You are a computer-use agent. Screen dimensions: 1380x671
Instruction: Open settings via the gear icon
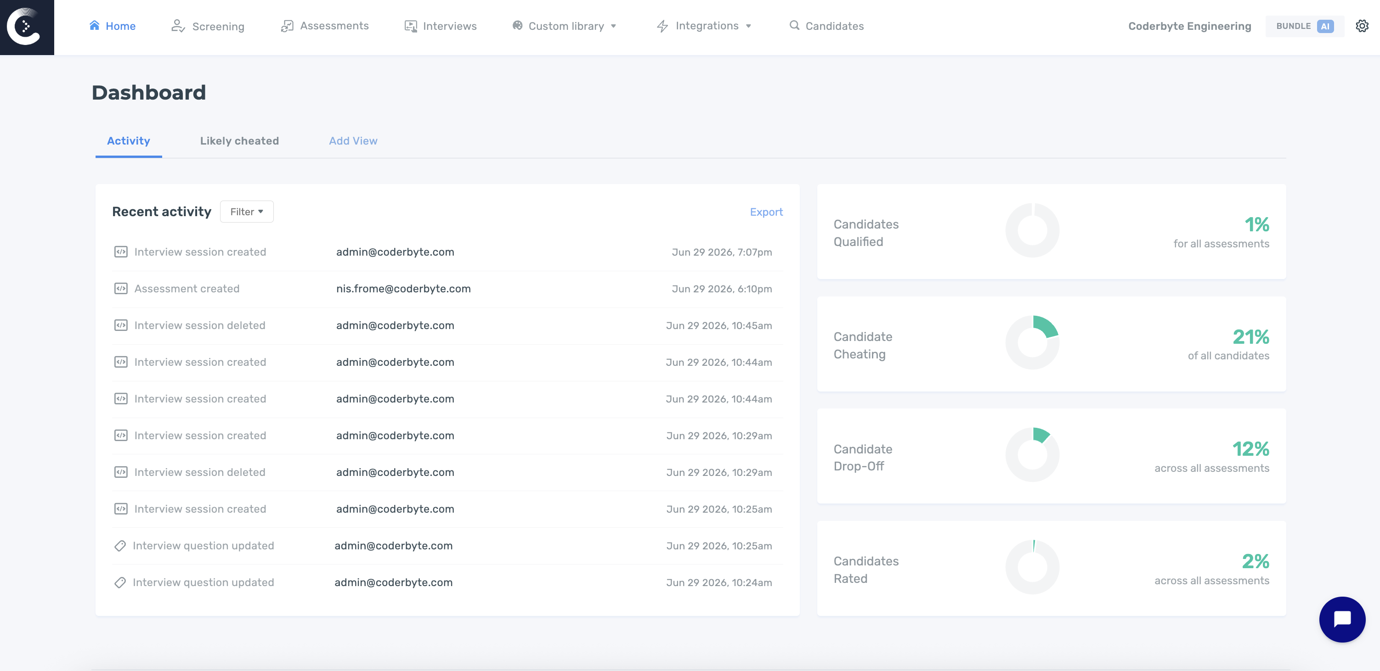(1362, 26)
